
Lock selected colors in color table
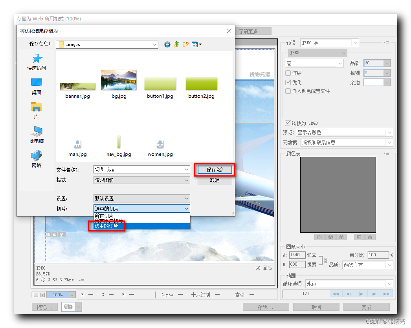(341, 237)
